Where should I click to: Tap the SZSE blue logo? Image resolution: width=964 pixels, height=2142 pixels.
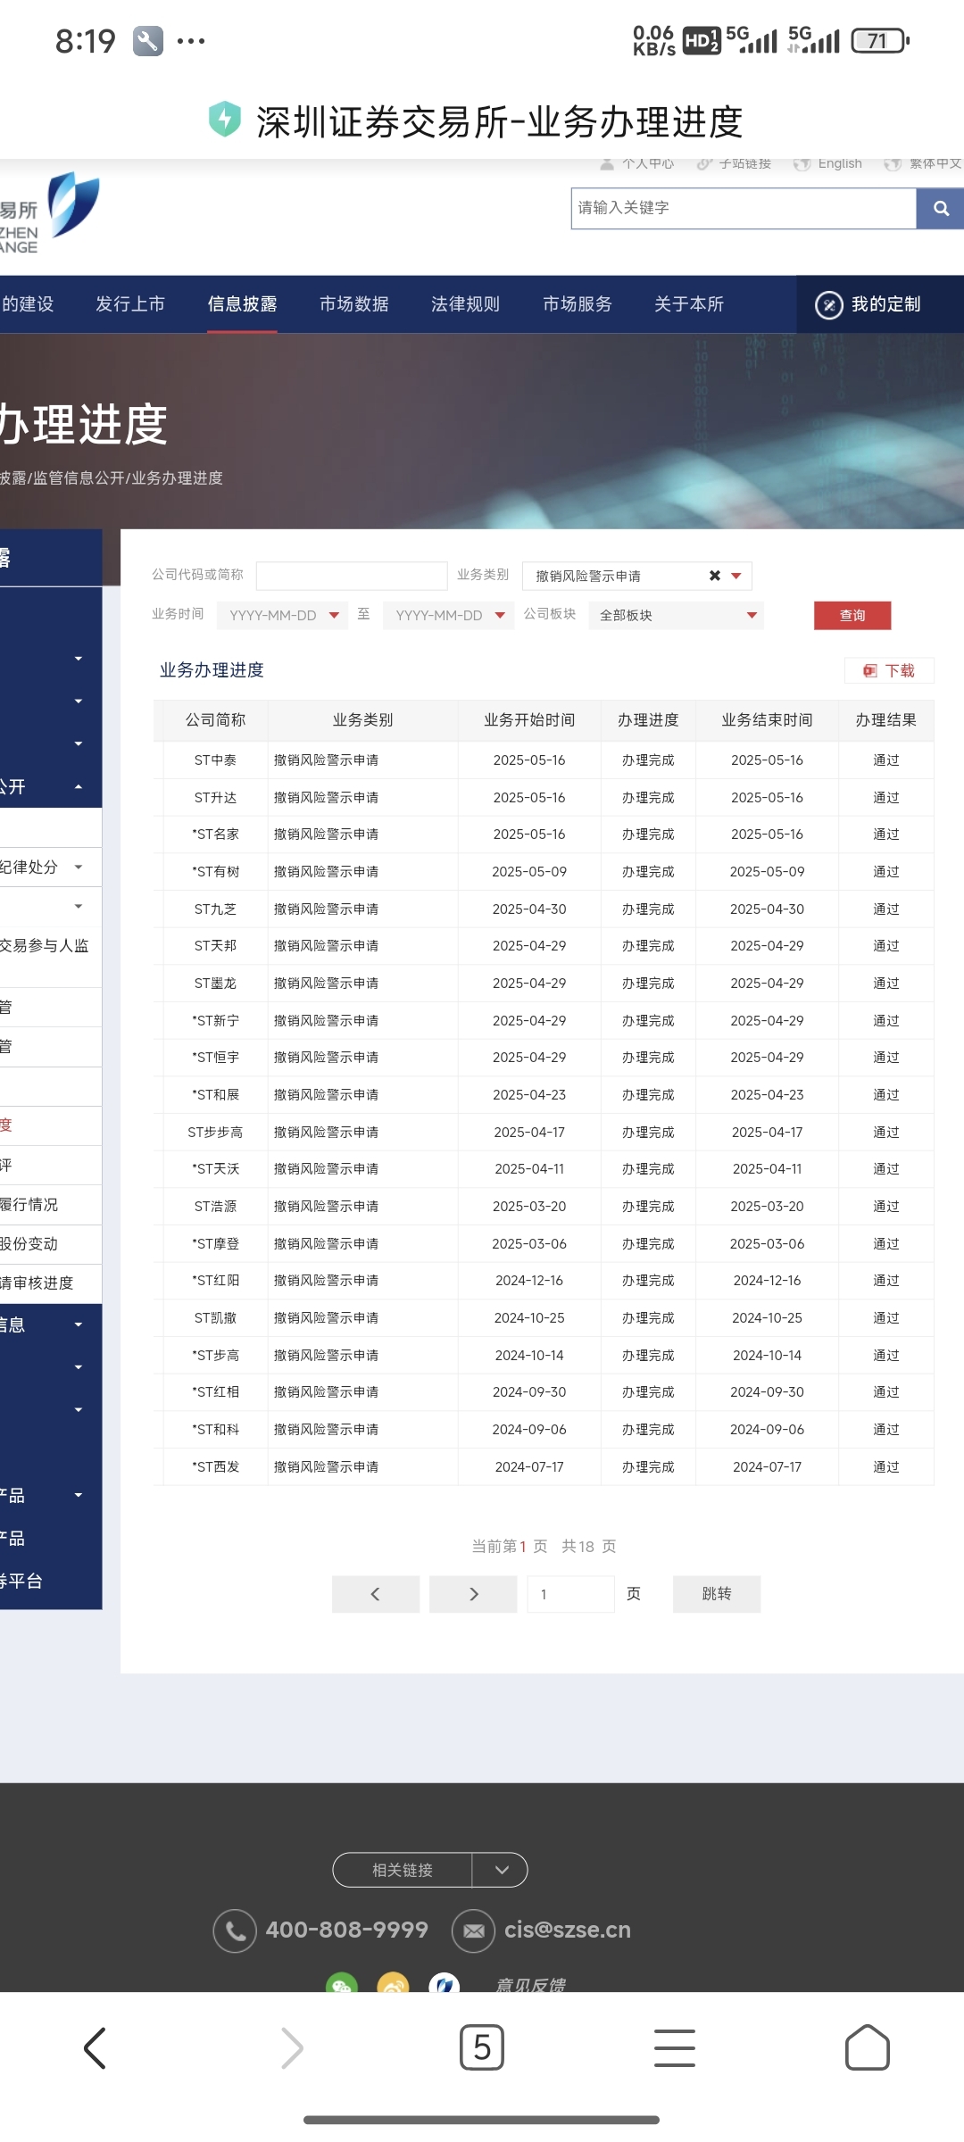coord(72,204)
